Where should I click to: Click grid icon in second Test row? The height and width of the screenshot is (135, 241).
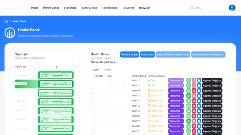click(x=194, y=85)
